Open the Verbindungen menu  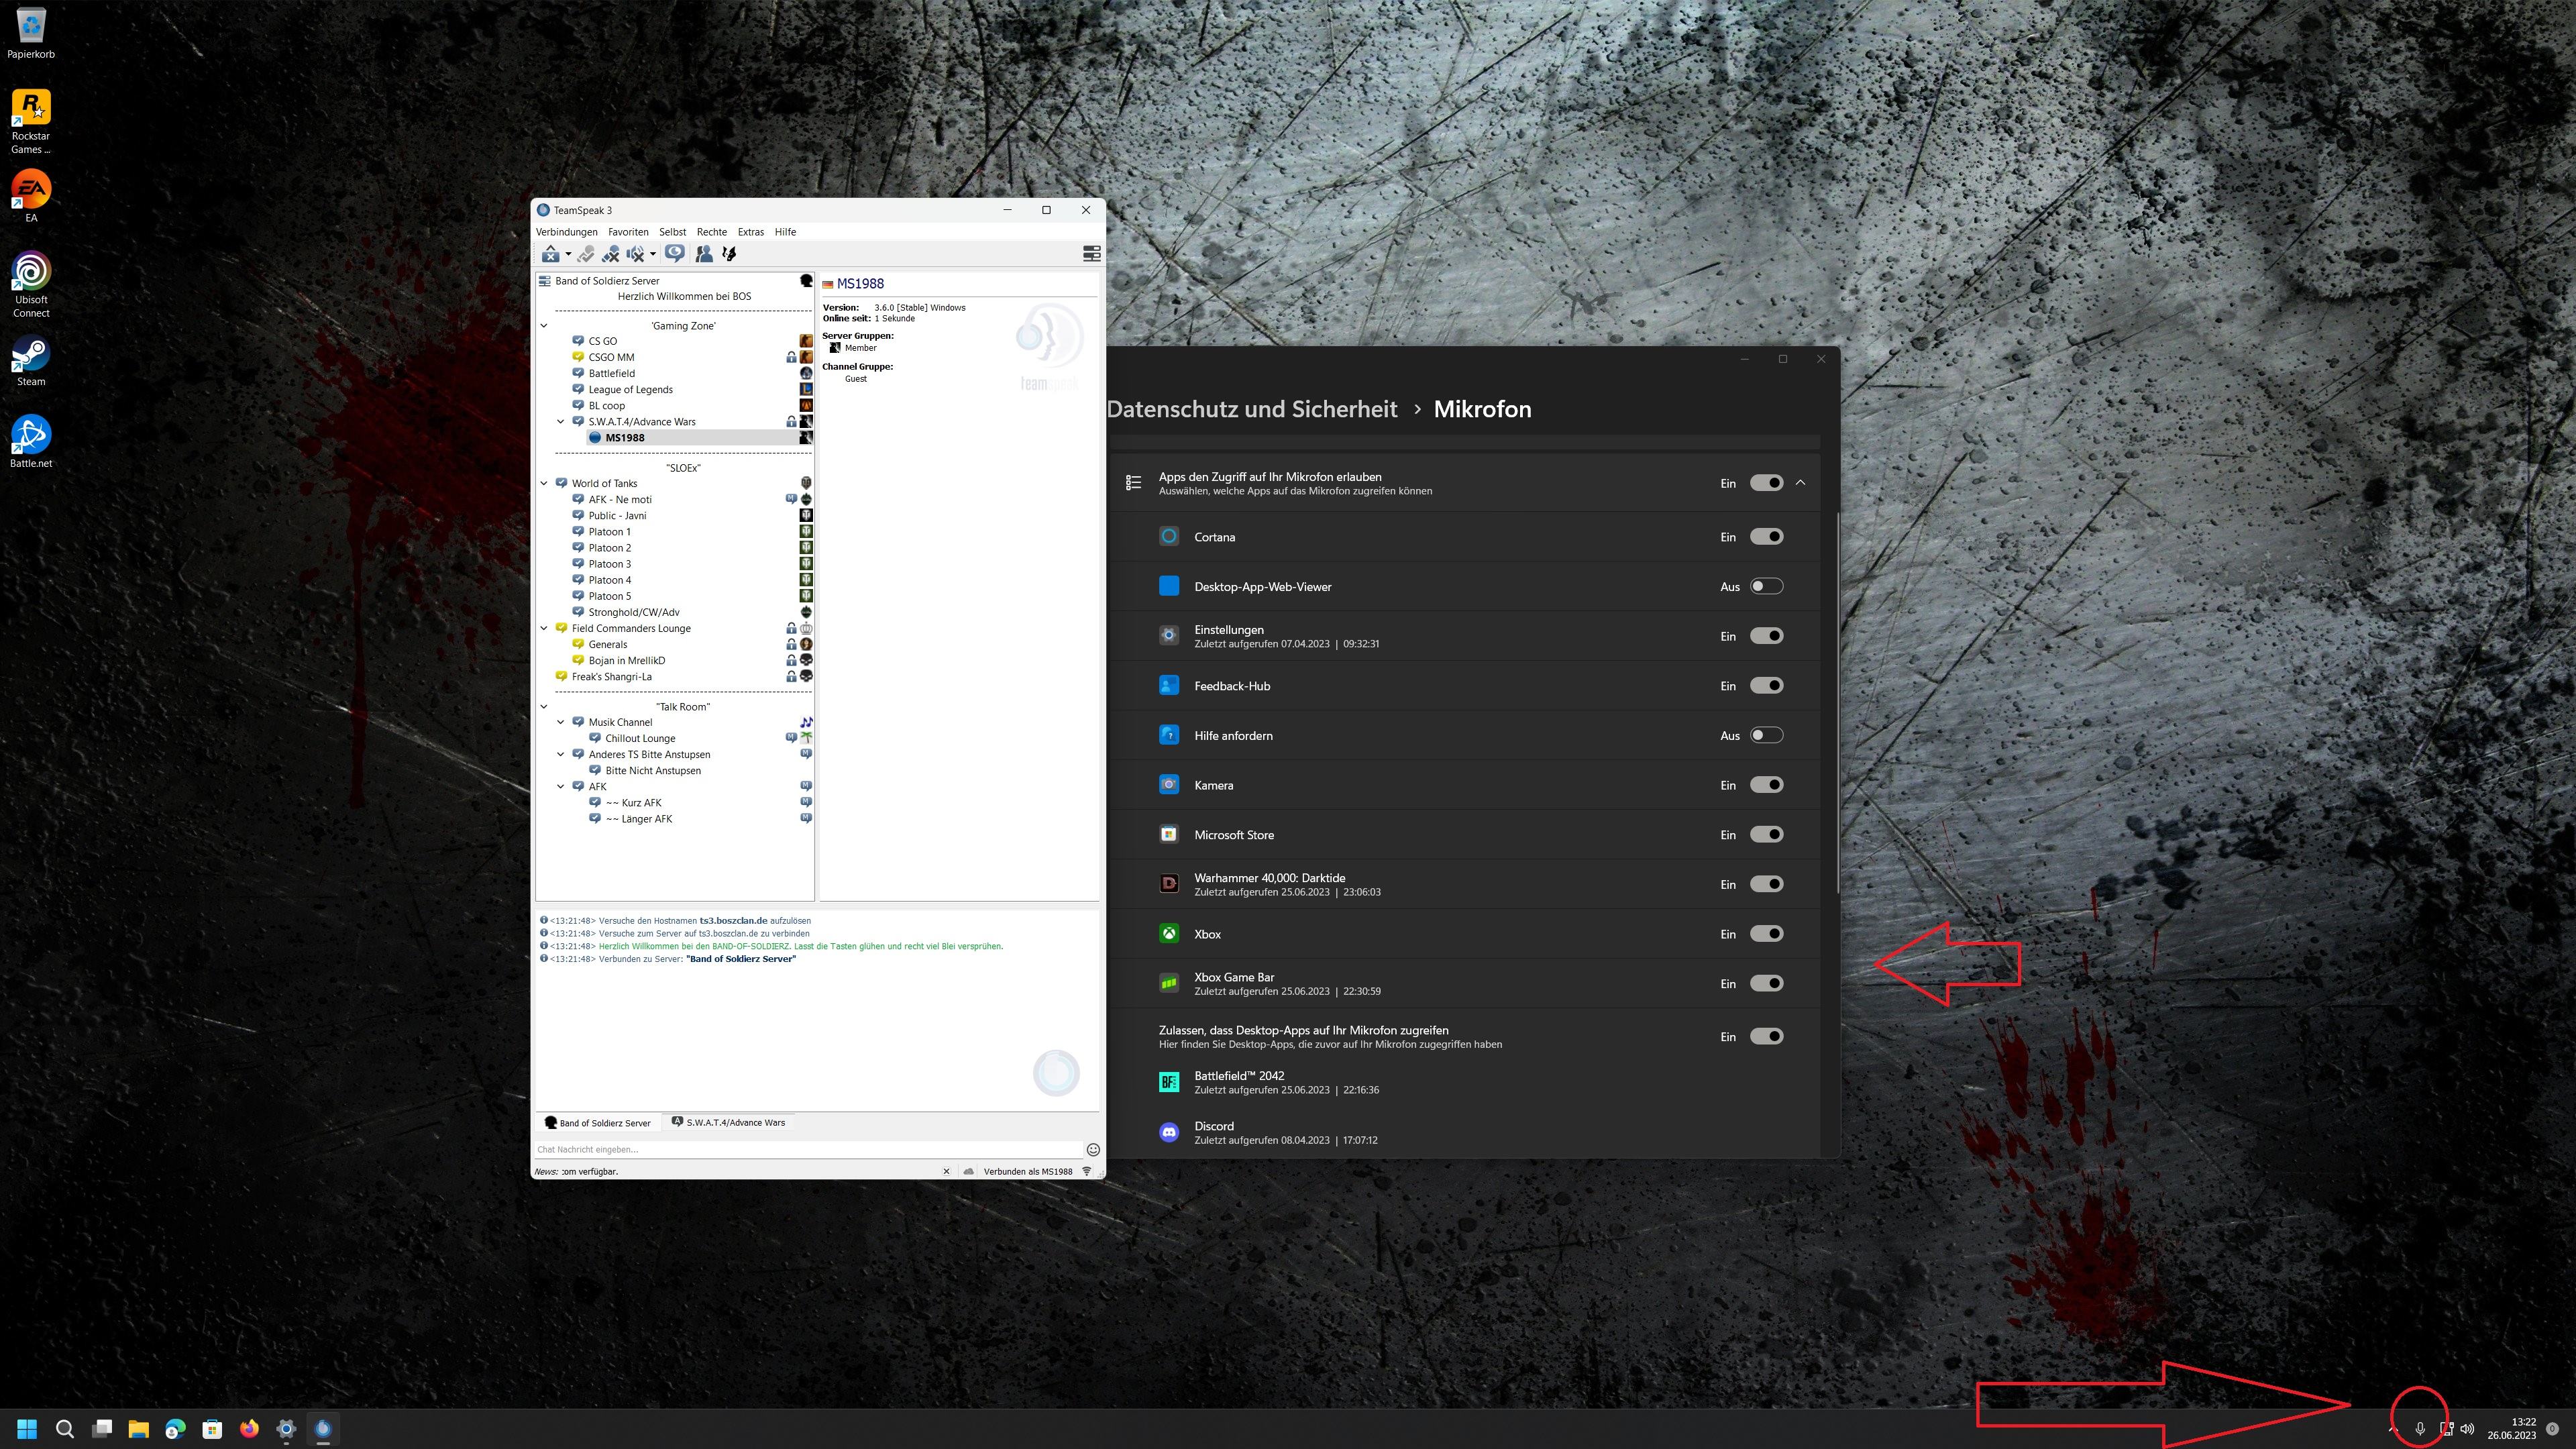click(567, 232)
